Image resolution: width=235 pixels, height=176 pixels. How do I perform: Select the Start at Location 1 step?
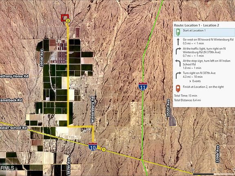click(204, 32)
